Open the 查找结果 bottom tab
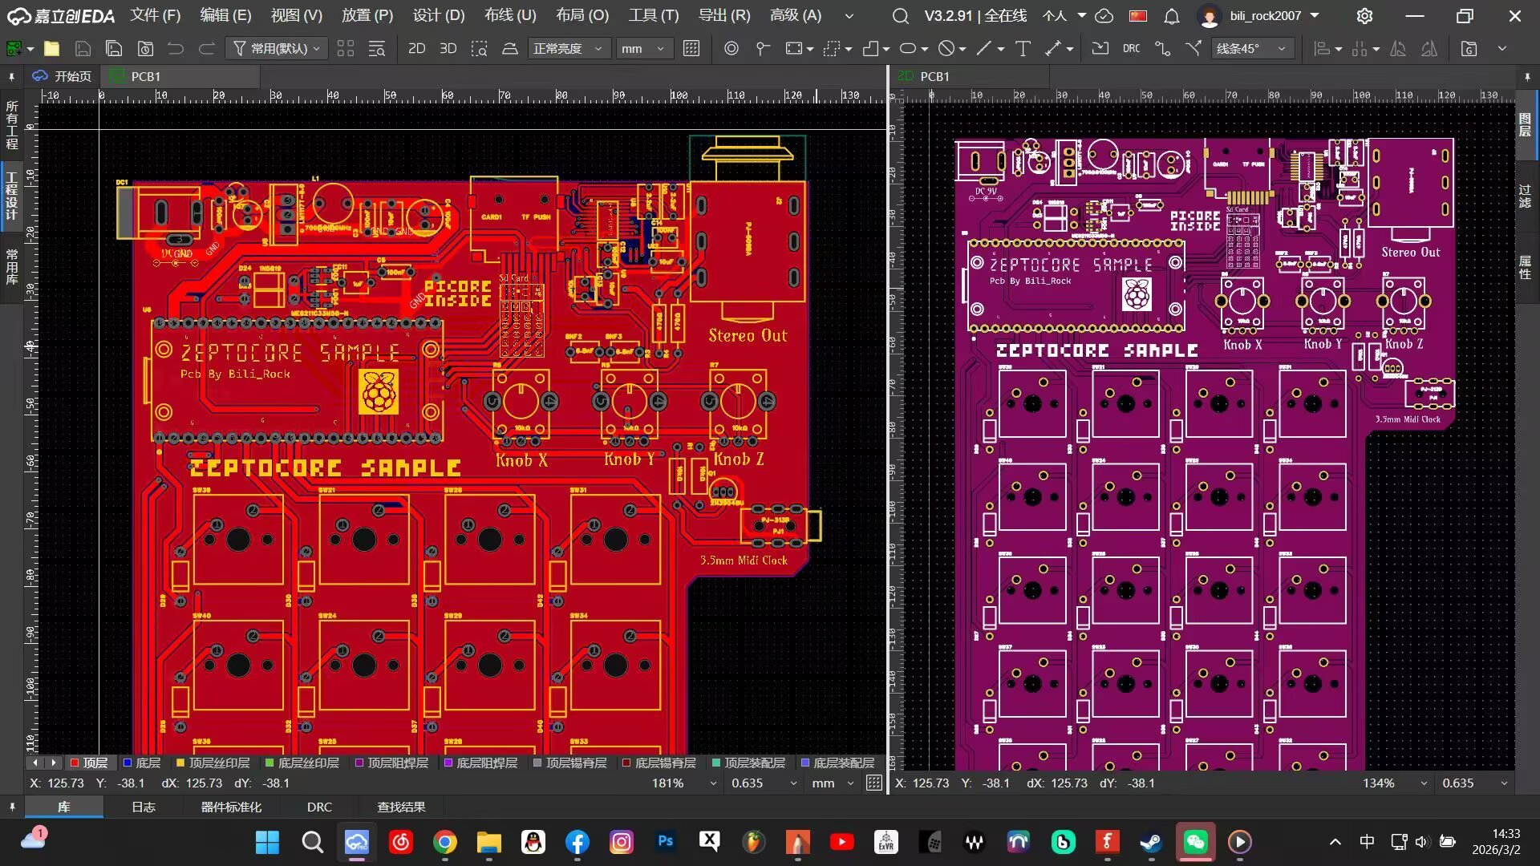Viewport: 1540px width, 866px height. click(x=401, y=807)
